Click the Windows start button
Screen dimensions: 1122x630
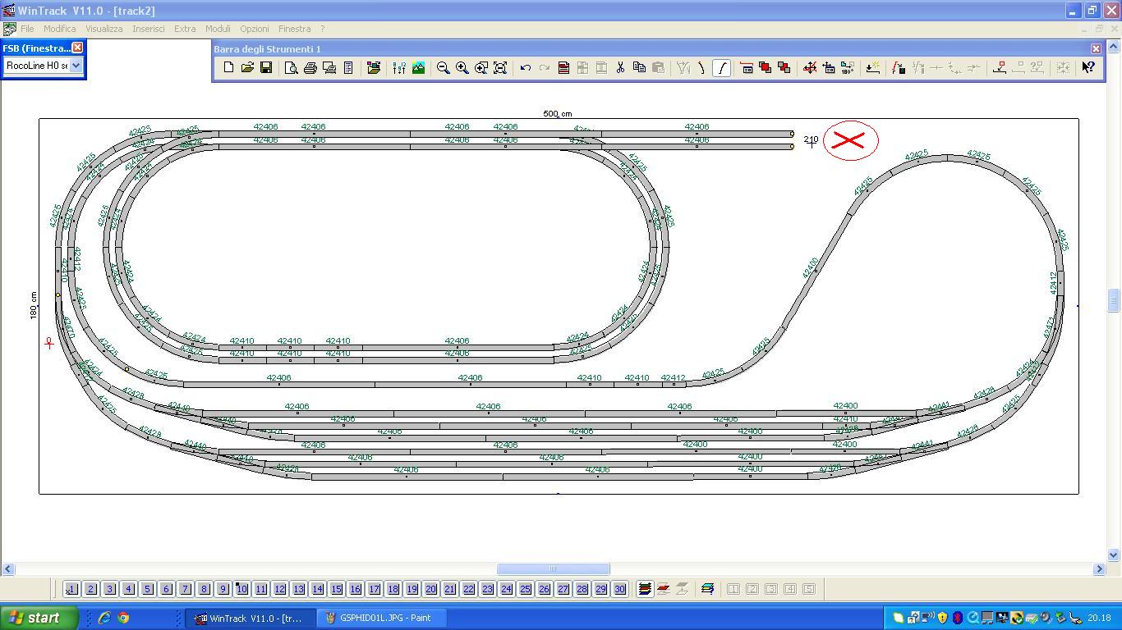39,618
